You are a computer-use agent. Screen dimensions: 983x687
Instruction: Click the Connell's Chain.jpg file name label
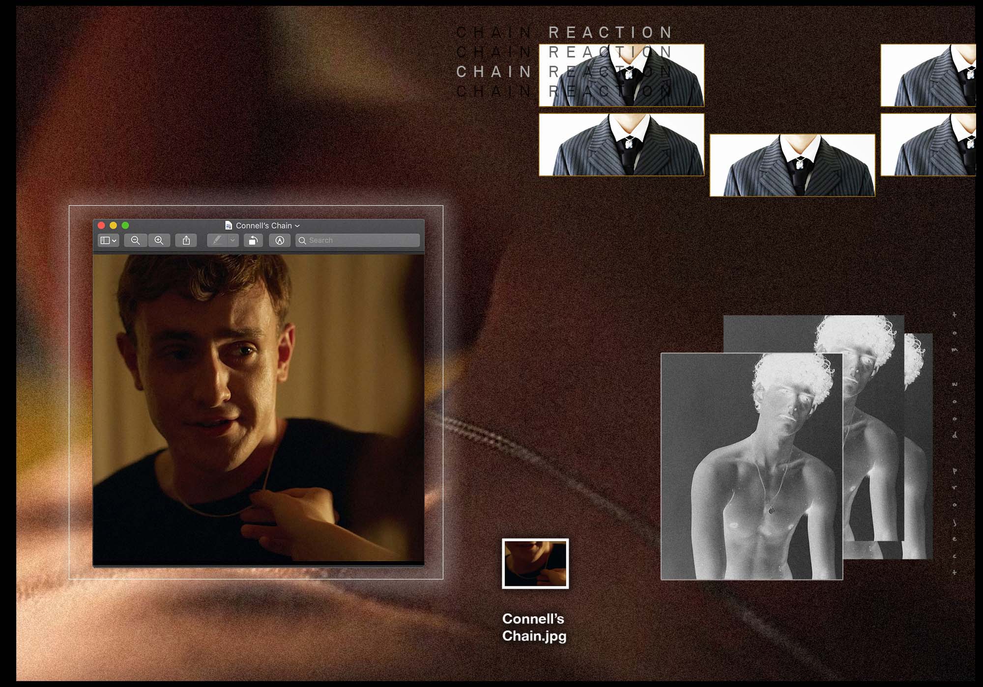pos(534,627)
